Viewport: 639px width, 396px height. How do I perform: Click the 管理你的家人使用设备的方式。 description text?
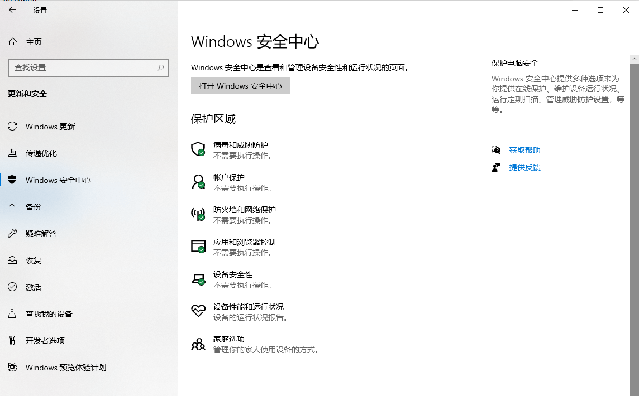coord(266,350)
